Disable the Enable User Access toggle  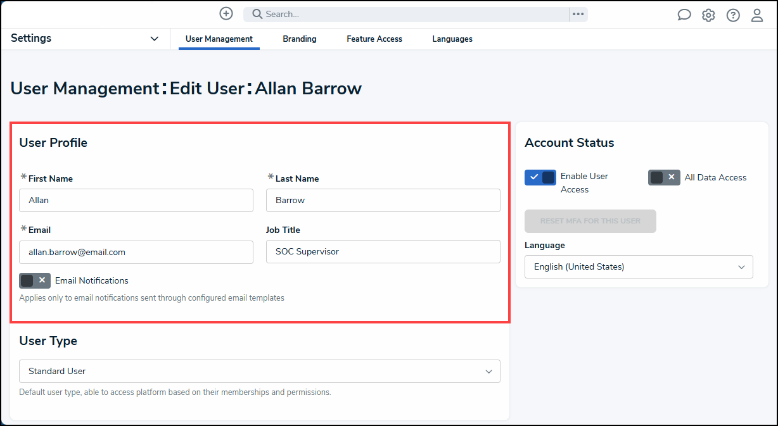[540, 177]
